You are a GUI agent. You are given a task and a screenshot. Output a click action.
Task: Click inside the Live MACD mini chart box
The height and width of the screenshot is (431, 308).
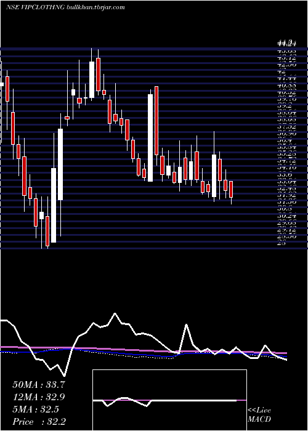[x=169, y=400]
